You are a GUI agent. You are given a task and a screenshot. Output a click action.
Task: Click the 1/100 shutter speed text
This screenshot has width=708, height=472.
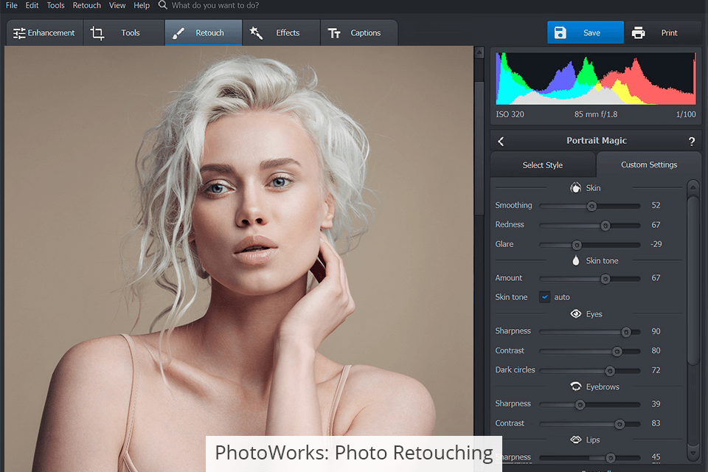(685, 114)
